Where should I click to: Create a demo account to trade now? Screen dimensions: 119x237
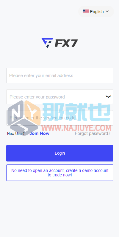tap(60, 173)
